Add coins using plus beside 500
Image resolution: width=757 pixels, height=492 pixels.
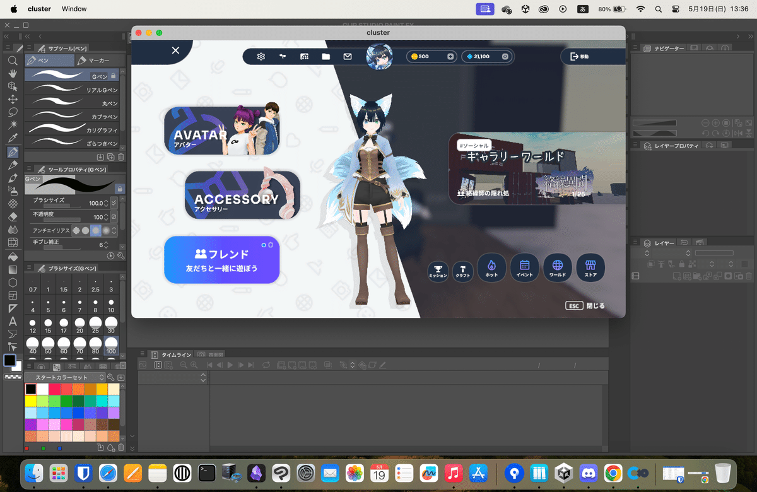[x=450, y=57]
